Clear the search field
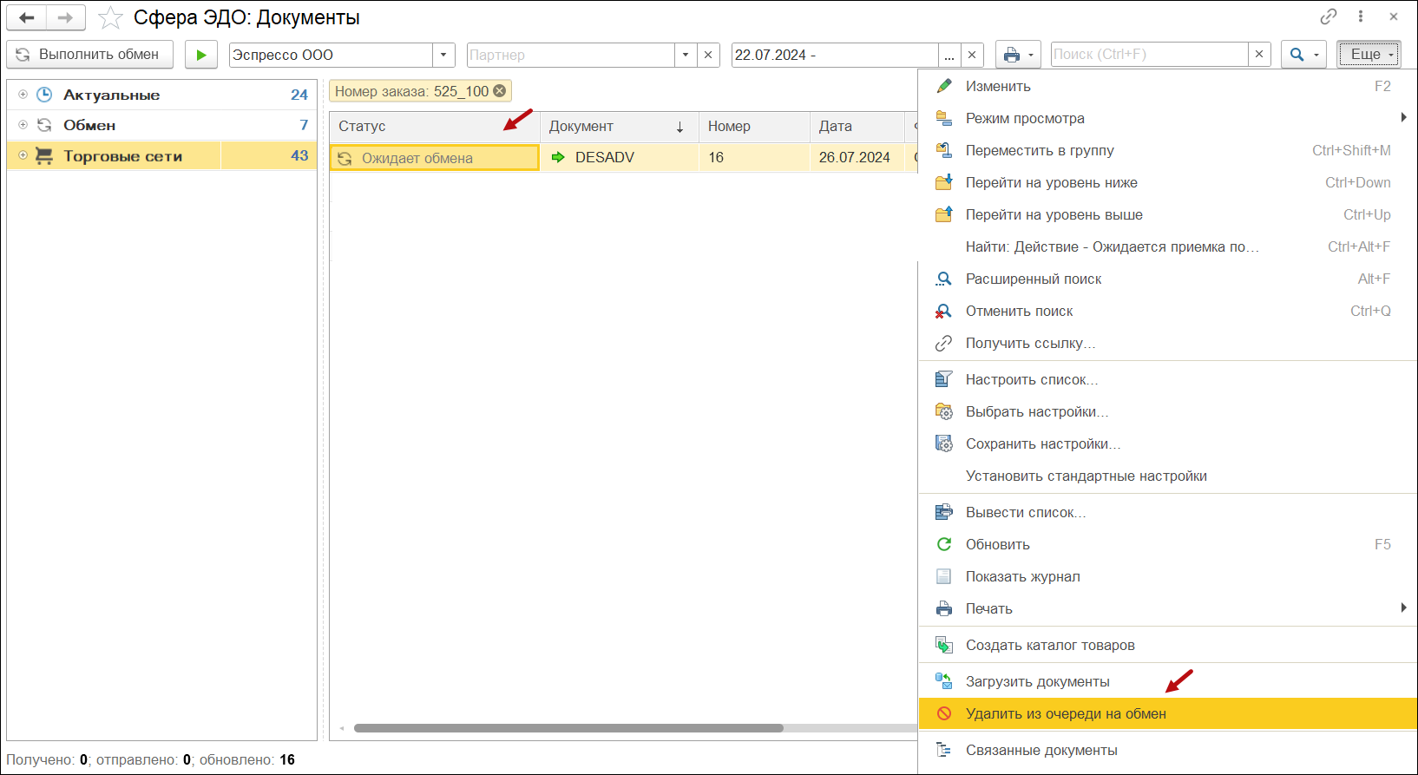Image resolution: width=1418 pixels, height=775 pixels. [x=1259, y=55]
